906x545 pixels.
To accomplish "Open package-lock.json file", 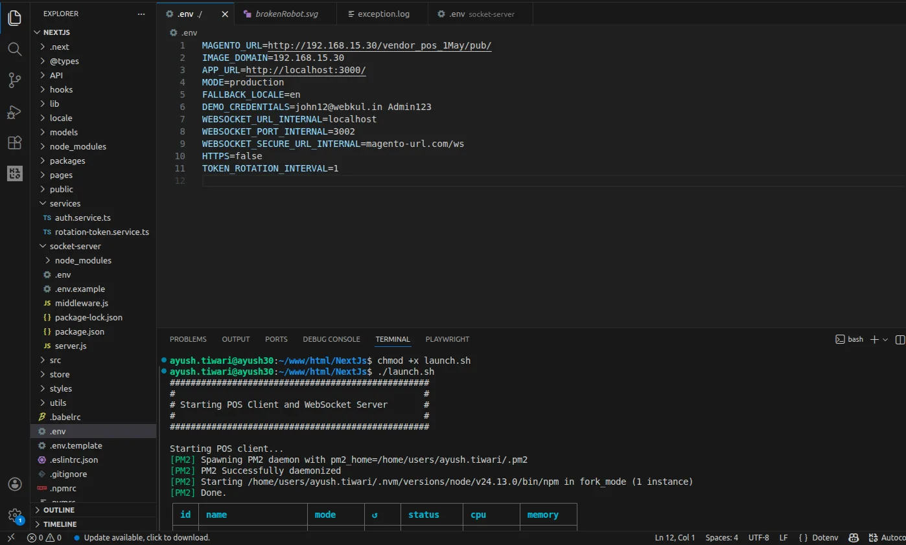I will [x=93, y=317].
